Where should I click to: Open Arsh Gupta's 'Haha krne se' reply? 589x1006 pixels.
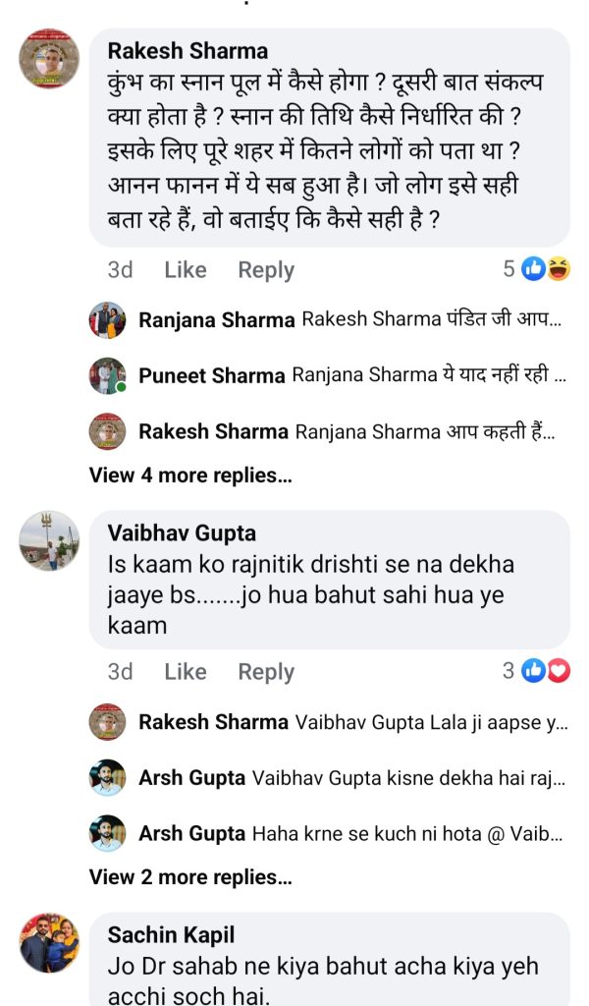click(x=407, y=833)
